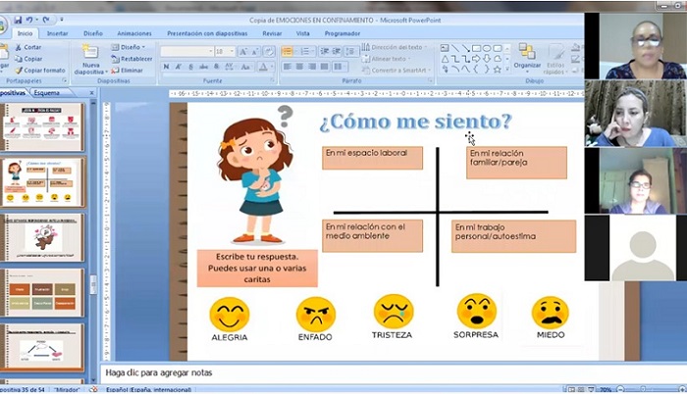Viewport: 687px width, 394px height.
Task: Switch to the Esquema outline tab
Action: pyautogui.click(x=46, y=92)
